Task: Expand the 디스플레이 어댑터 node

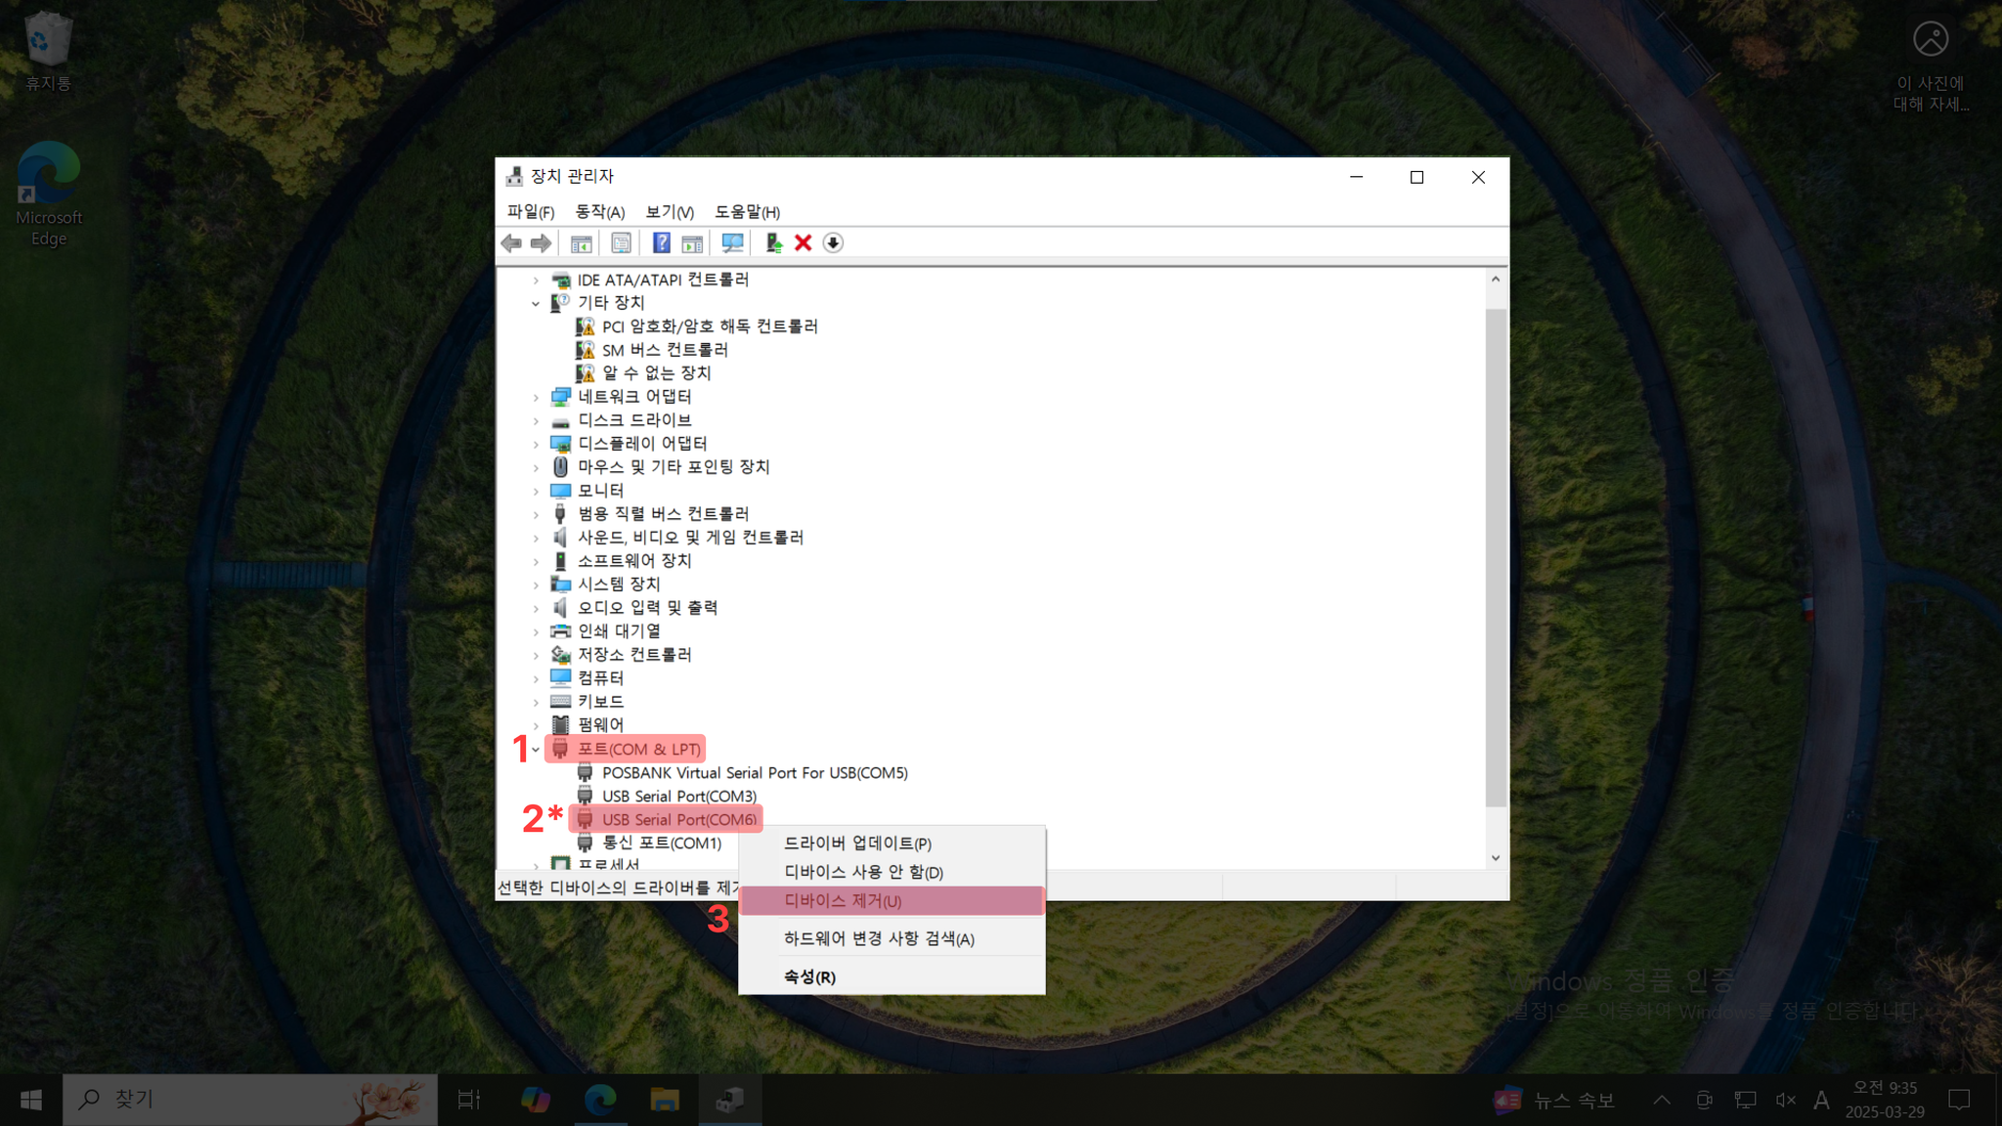Action: click(536, 444)
